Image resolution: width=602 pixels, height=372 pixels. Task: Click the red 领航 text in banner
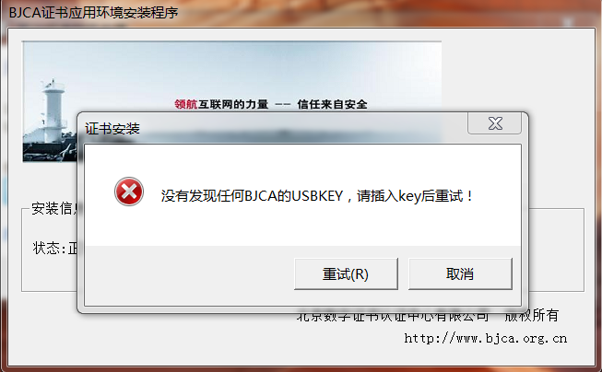click(186, 104)
